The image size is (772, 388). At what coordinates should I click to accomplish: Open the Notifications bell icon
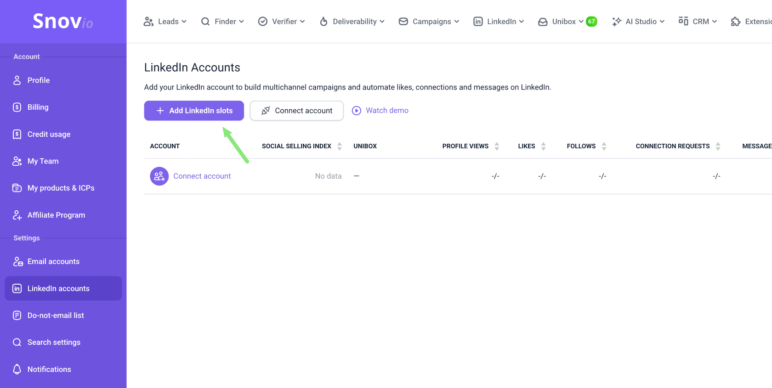tap(17, 369)
